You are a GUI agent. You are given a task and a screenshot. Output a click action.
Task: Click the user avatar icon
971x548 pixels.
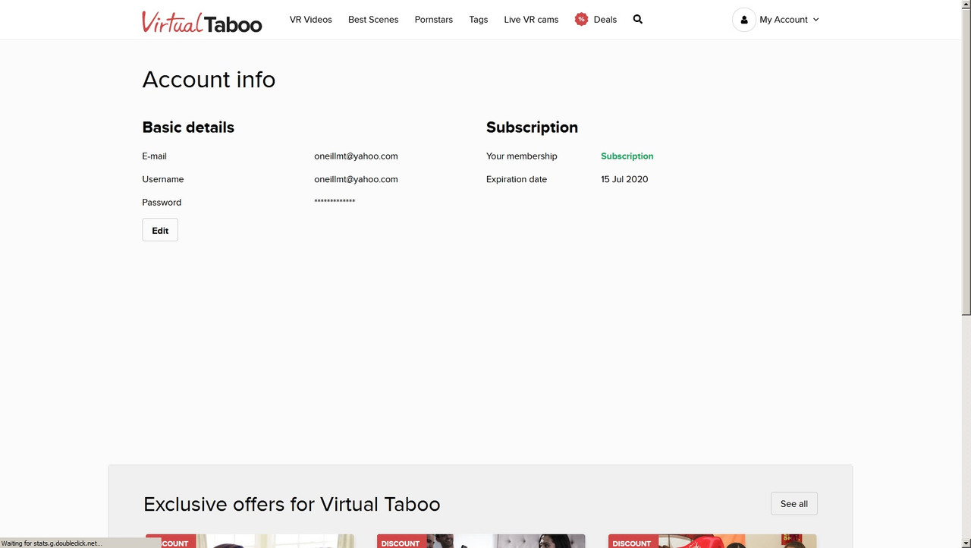(x=744, y=20)
